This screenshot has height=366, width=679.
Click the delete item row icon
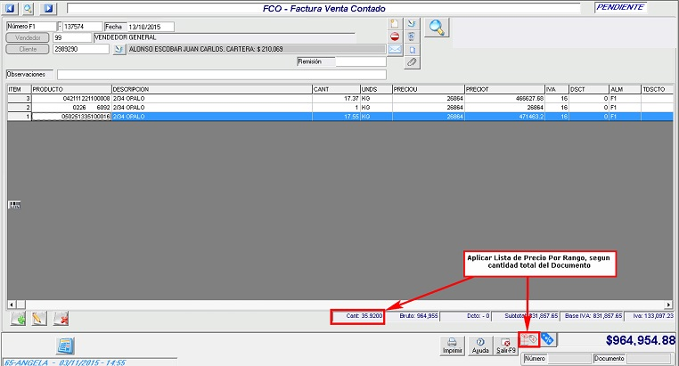[x=61, y=318]
